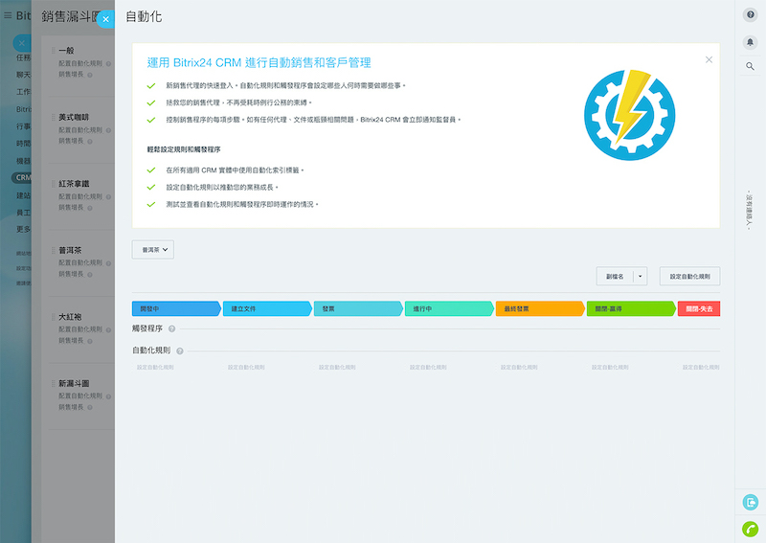Toggle the hamburger main menu icon
Screen dimensions: 766x543
(x=8, y=15)
